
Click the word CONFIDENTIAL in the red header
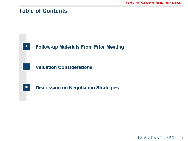point(169,3)
